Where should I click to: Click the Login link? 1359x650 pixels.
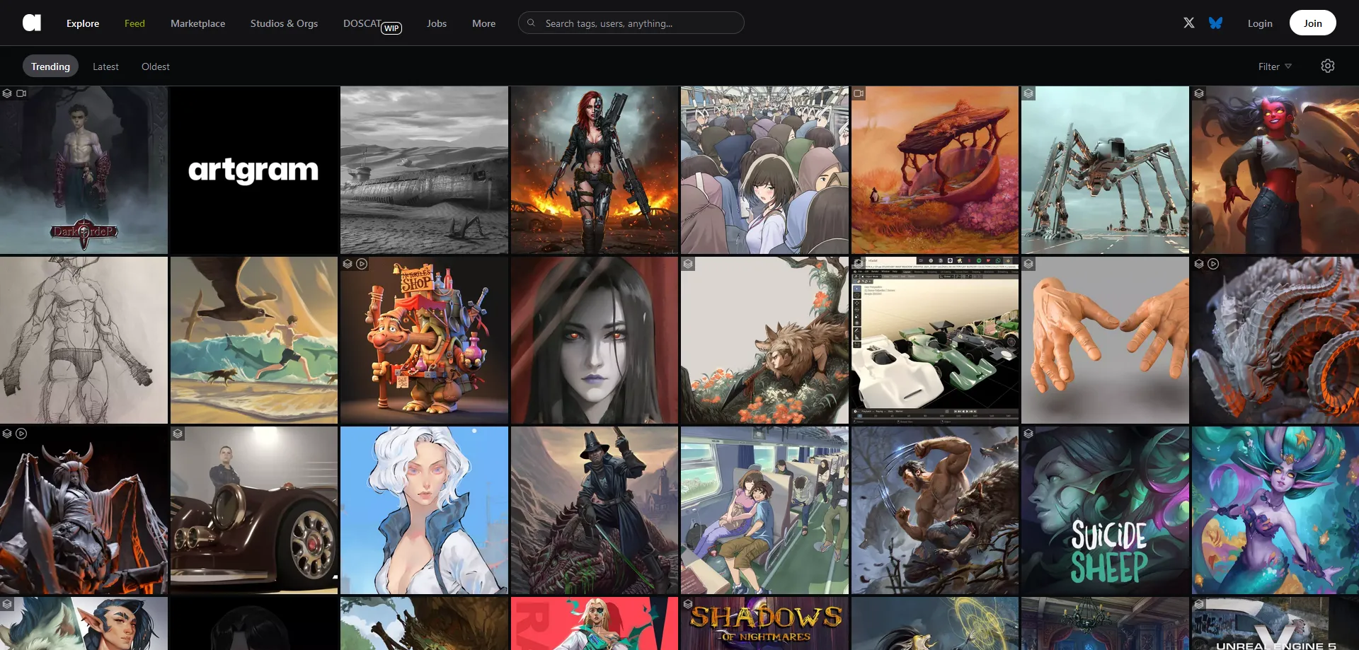(1260, 23)
